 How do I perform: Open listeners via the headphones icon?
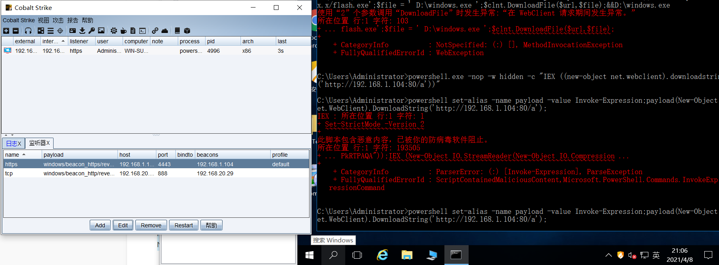28,31
